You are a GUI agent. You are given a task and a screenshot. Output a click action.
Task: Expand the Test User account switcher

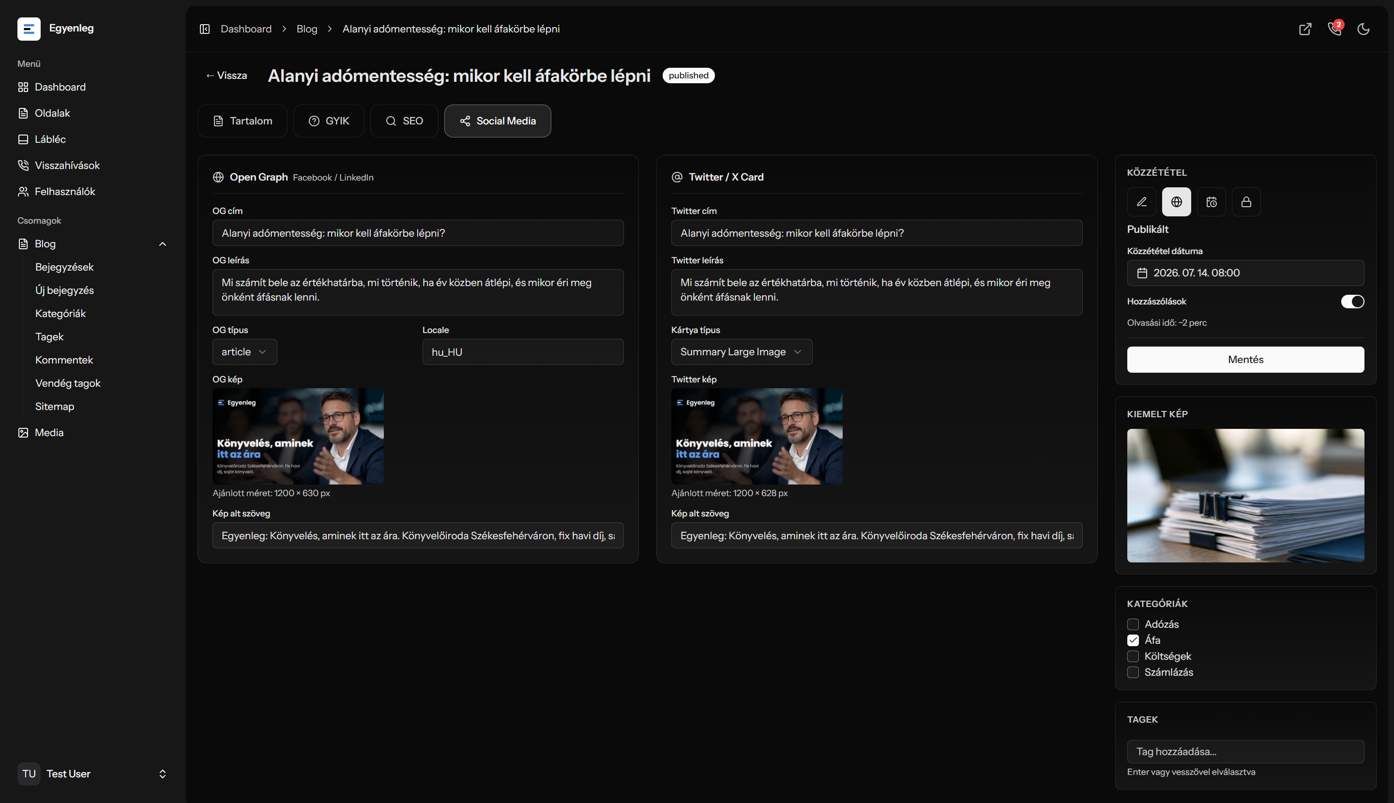163,774
